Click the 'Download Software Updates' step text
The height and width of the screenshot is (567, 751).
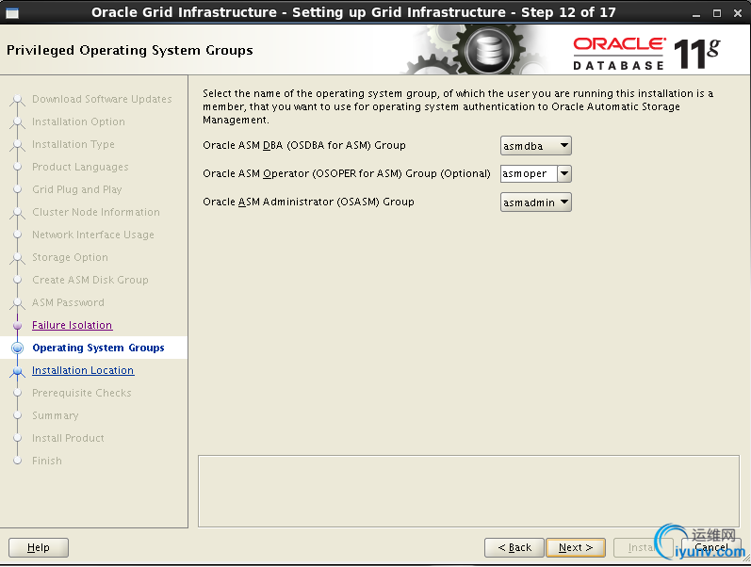pyautogui.click(x=102, y=99)
